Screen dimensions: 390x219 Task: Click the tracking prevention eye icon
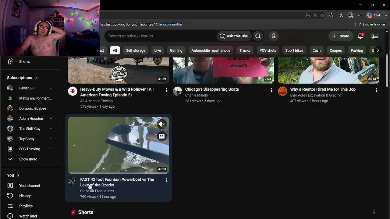tap(315, 15)
